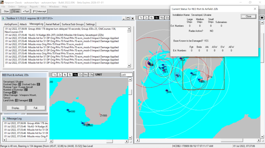Set unit map zoom to 16x
Image resolution: width=265 pixels, height=148 pixels.
pos(75,75)
